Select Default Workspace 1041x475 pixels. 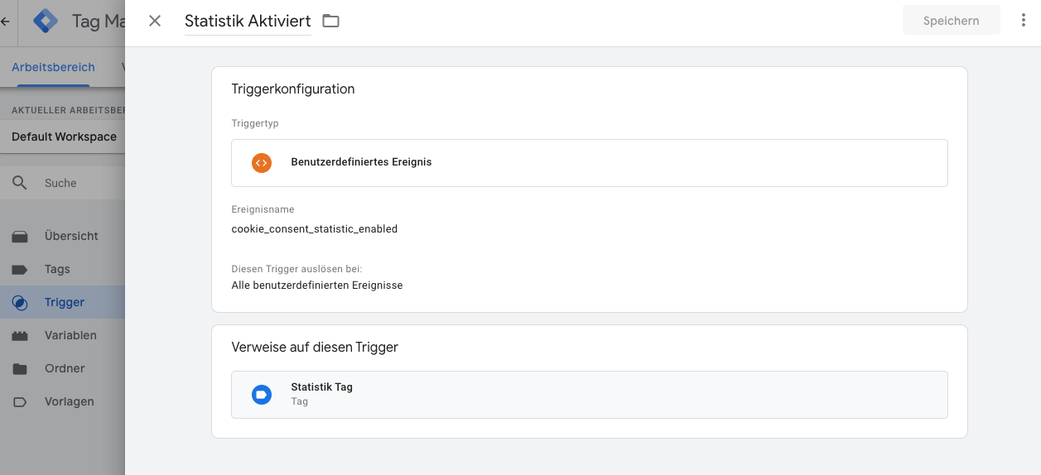64,137
